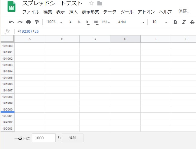196x149 pixels.
Task: Open the ファイル menu
Action: (x=31, y=12)
